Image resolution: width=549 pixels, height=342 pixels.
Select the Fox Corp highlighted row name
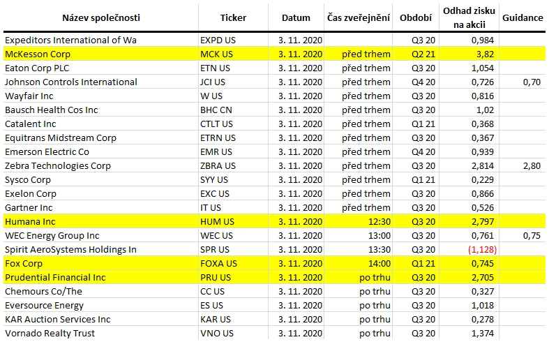(x=101, y=264)
